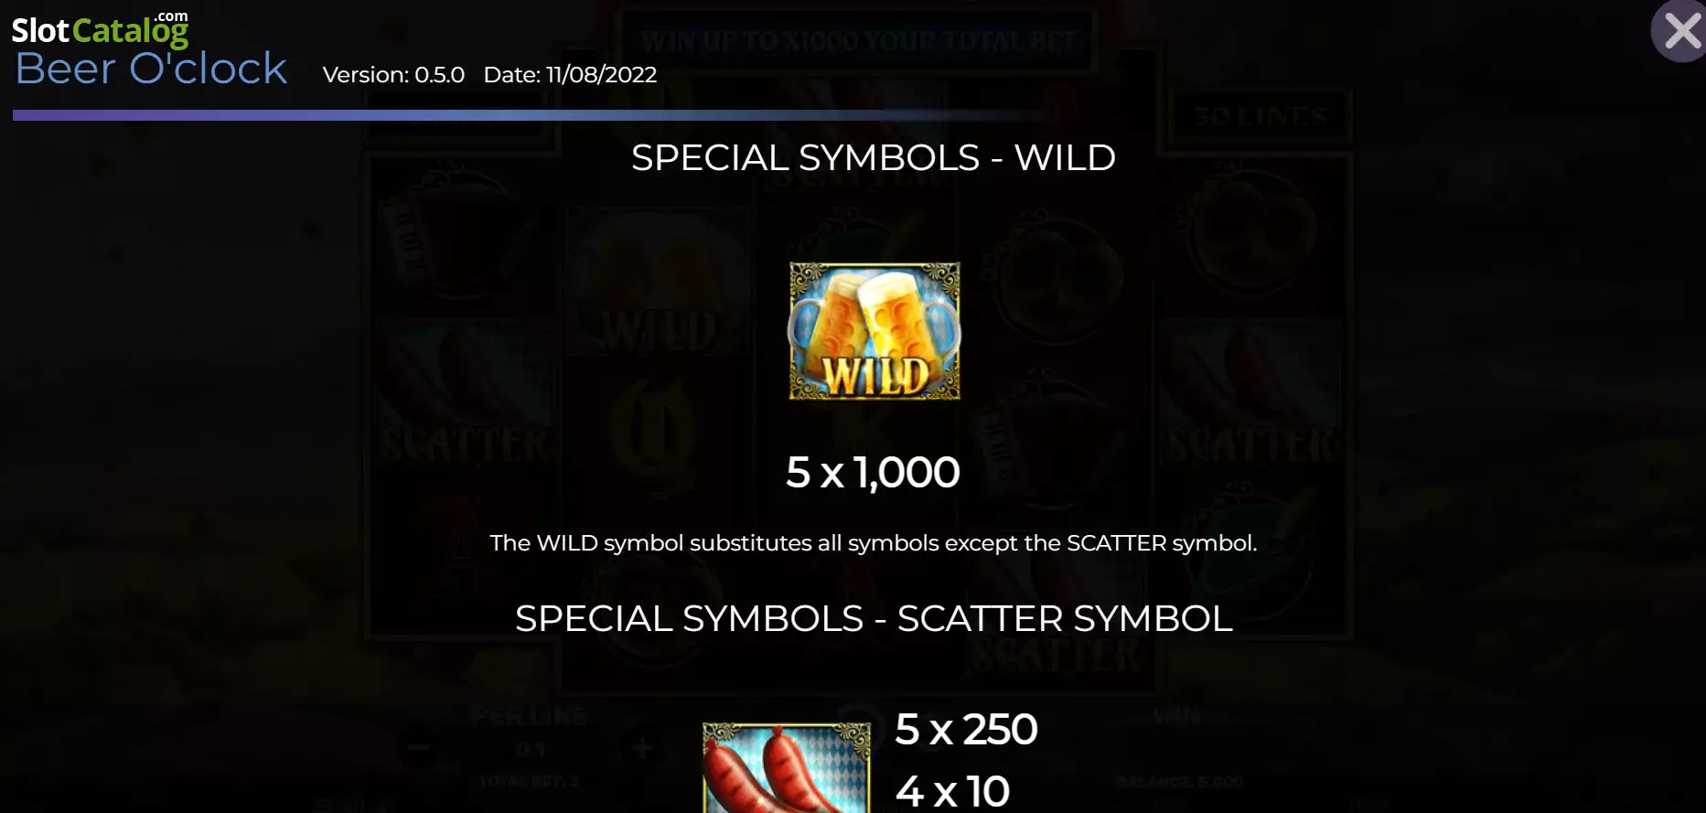Click the Special Symbols - Wild heading
1706x813 pixels.
[x=874, y=157]
